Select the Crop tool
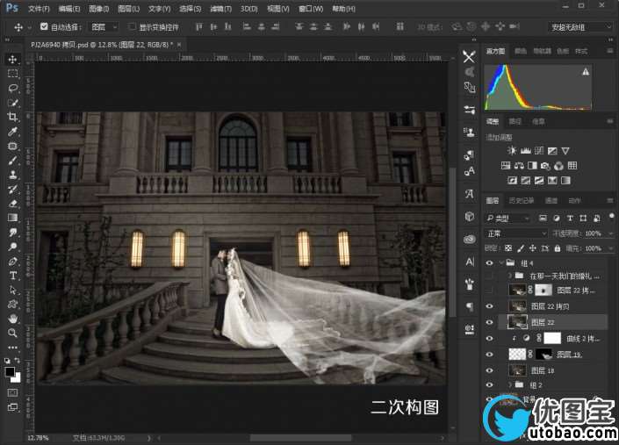619x445 pixels. [x=13, y=117]
